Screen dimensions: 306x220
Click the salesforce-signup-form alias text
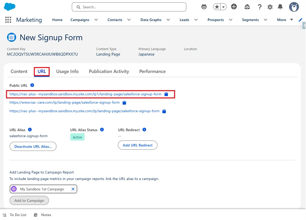tap(29, 136)
